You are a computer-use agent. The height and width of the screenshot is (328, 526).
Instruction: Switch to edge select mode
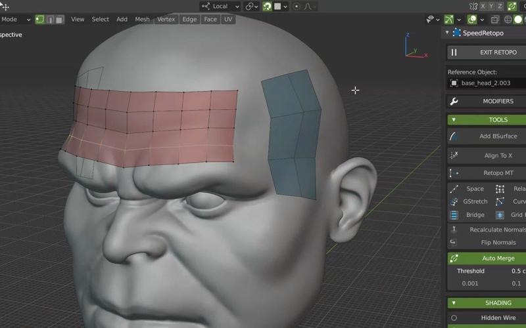(x=50, y=20)
